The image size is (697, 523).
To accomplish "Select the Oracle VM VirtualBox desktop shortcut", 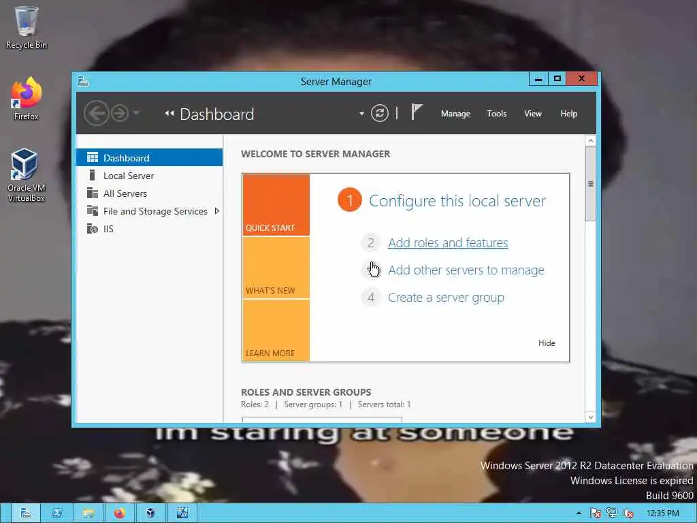I will coord(27,175).
